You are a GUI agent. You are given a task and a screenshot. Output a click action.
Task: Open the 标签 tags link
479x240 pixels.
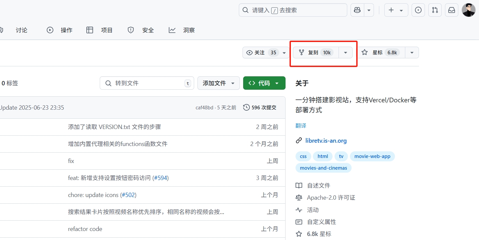point(10,83)
